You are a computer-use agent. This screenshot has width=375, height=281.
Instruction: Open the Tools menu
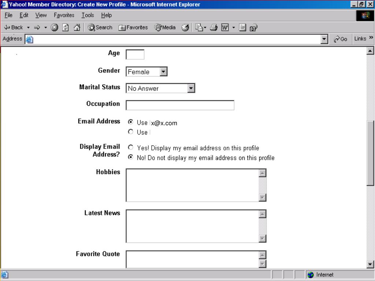(88, 15)
